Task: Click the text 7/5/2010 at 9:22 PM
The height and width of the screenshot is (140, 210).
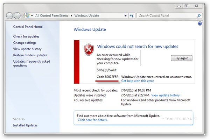Action: click(x=135, y=95)
